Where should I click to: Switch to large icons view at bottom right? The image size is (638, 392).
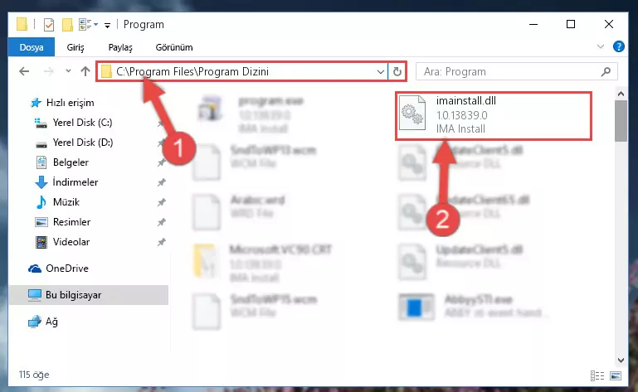[616, 375]
